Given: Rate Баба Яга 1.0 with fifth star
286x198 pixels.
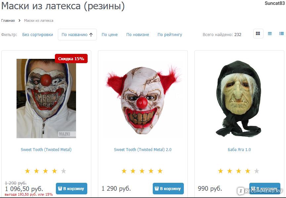Looking at the screenshot, I should (257, 171).
